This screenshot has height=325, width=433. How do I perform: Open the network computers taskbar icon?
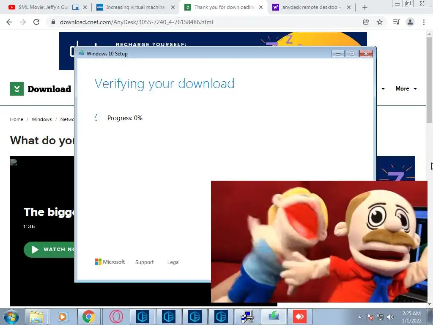pos(247,317)
